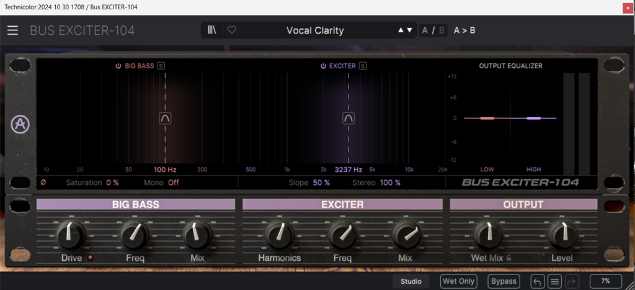Toggle the Big Bass power icon
The width and height of the screenshot is (635, 290).
click(x=118, y=66)
